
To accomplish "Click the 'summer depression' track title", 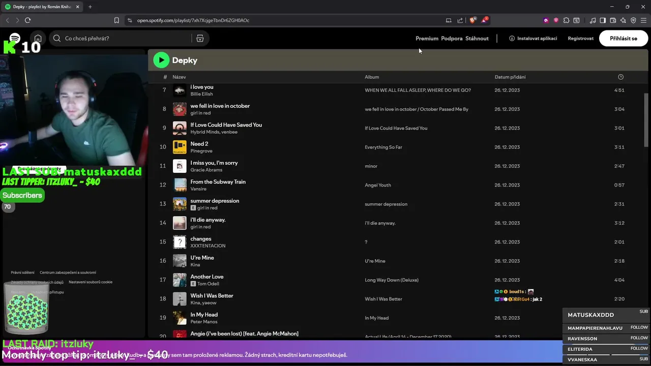I will [x=215, y=201].
